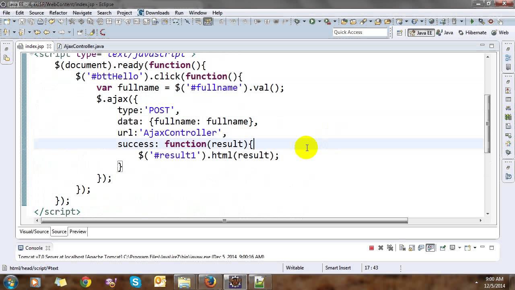Viewport: 515px width, 290px height.
Task: Click Remove Launch gray X in Console
Action: [381, 248]
